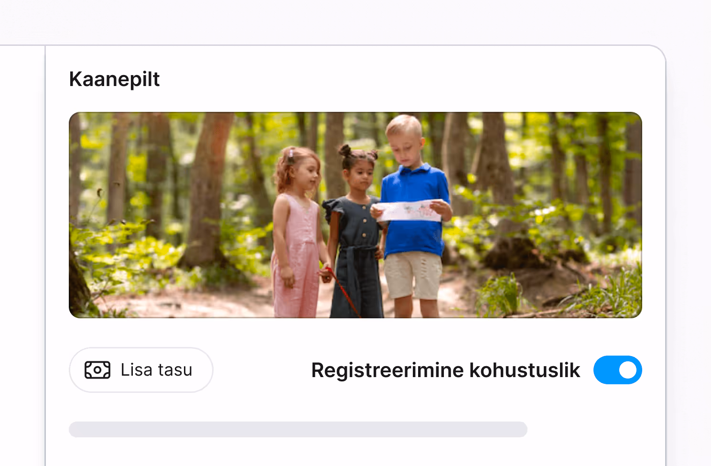Click the boy in the blue shirt
This screenshot has width=711, height=466.
tap(415, 210)
